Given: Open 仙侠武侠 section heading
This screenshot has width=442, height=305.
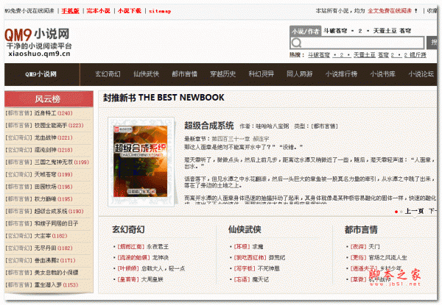Looking at the screenshot, I should (x=245, y=229).
